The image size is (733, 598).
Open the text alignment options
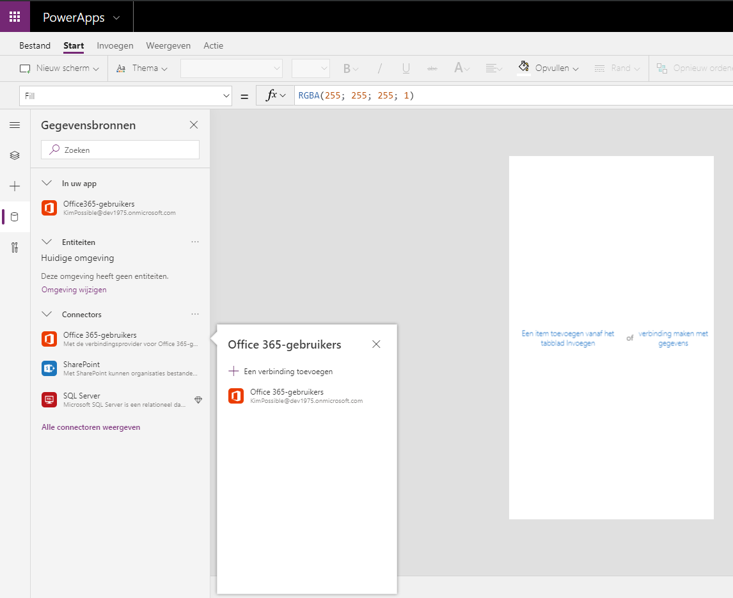tap(494, 68)
